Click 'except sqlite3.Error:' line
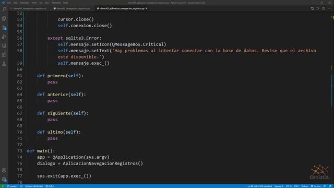The image size is (334, 188). 75,38
